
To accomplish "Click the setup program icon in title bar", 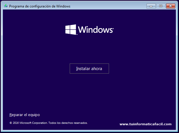I will (6, 6).
